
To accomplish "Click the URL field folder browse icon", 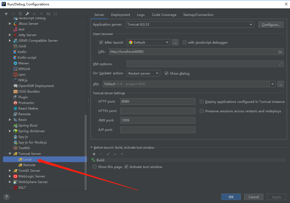I will point(280,52).
